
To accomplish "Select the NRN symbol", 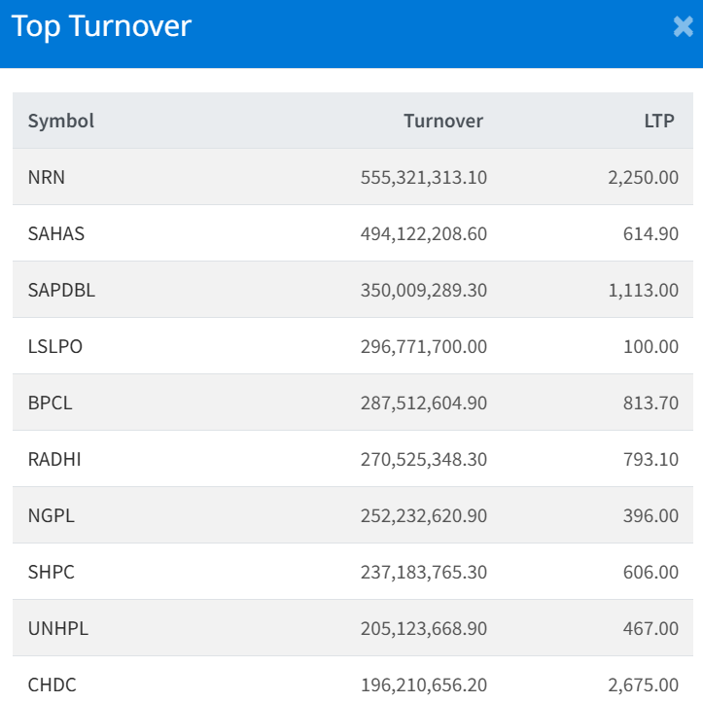I will (46, 178).
